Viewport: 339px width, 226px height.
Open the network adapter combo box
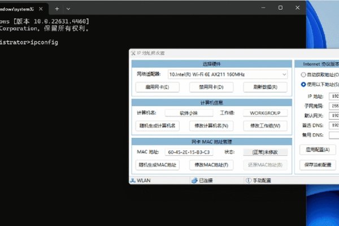tap(228, 75)
